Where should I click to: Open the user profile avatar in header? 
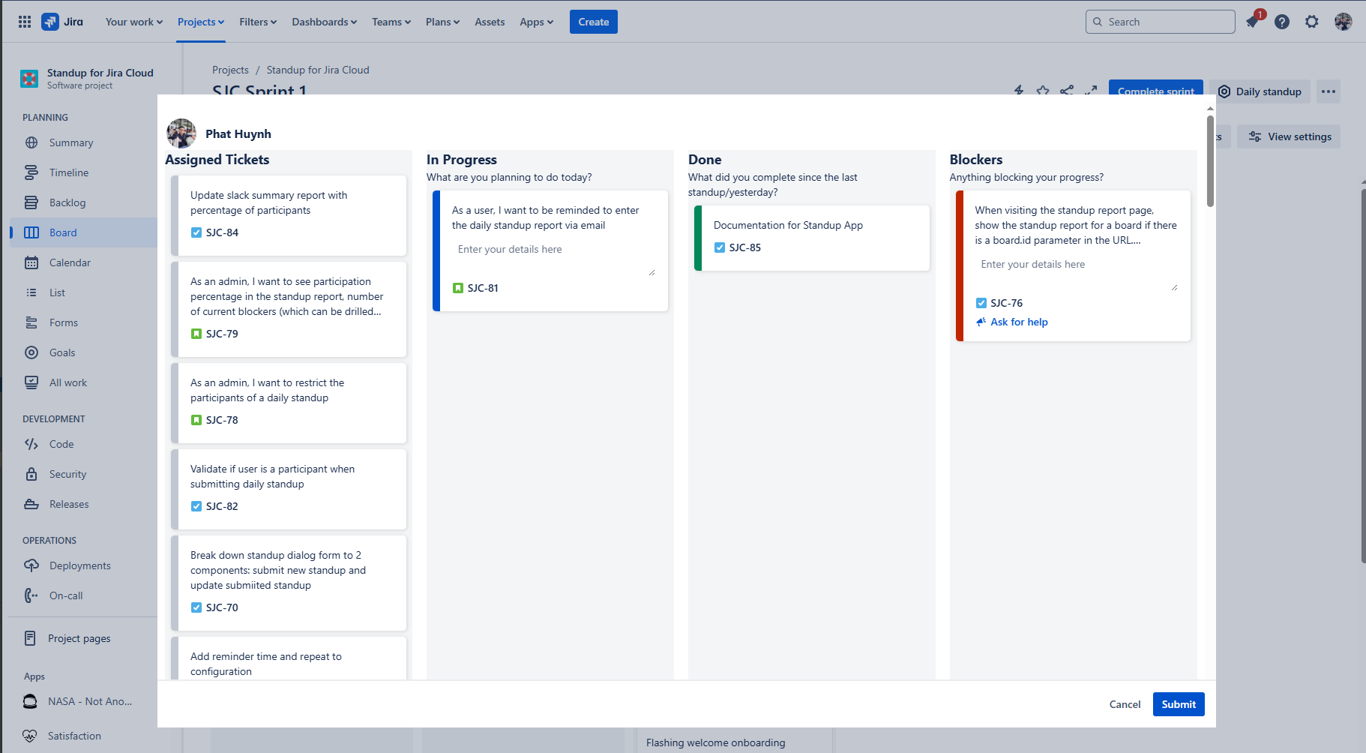1343,22
